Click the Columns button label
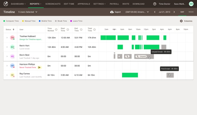Image resolution: width=197 pixels, height=115 pixels. point(188,21)
